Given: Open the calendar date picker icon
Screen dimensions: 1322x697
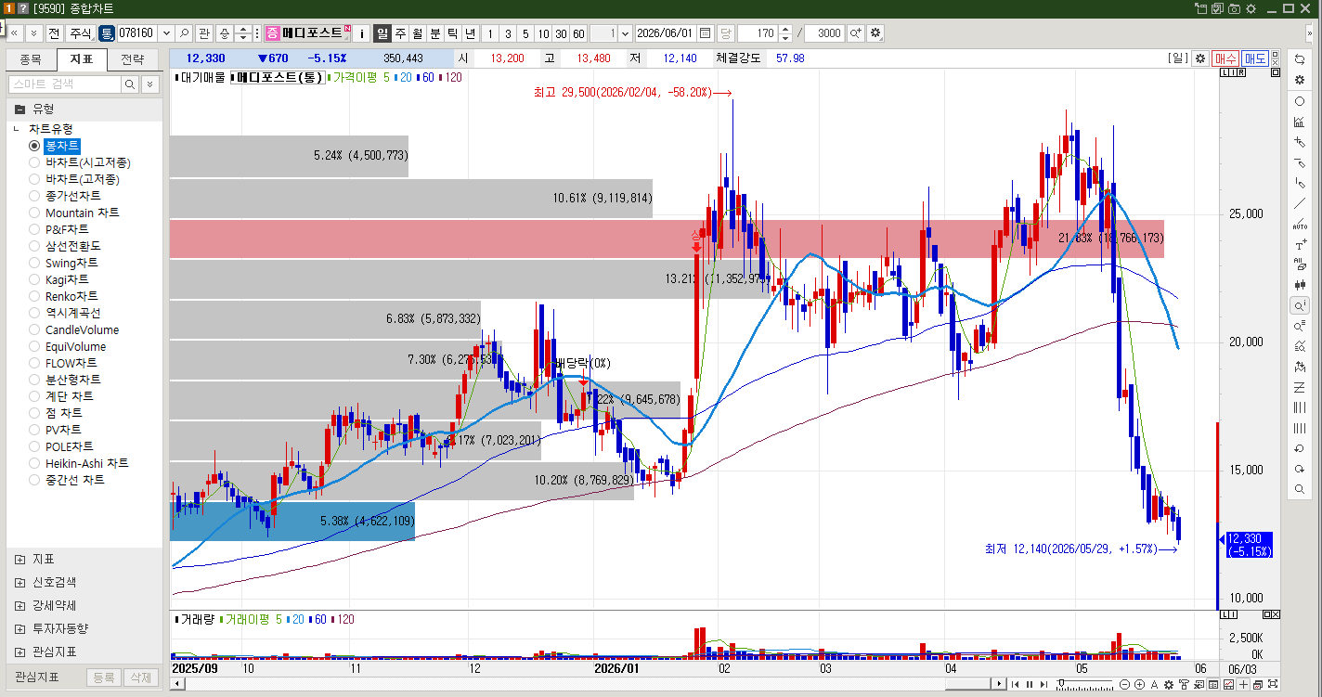Looking at the screenshot, I should click(x=706, y=33).
